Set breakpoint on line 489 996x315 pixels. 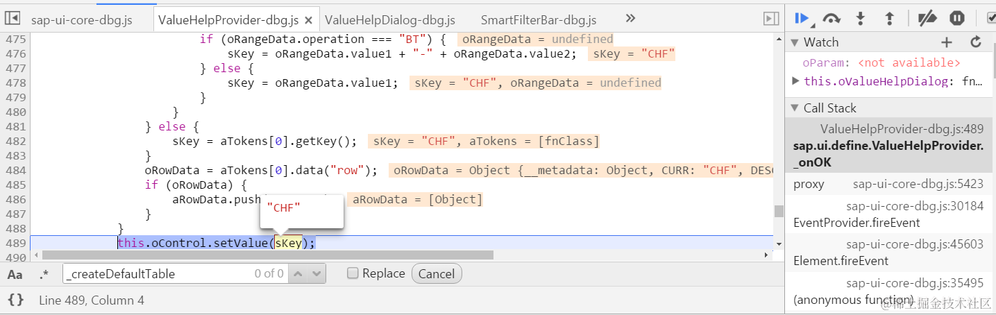pyautogui.click(x=16, y=243)
